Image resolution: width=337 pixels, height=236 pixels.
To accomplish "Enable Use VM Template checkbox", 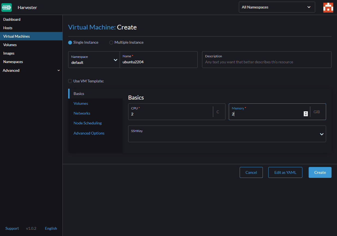I will coord(70,81).
